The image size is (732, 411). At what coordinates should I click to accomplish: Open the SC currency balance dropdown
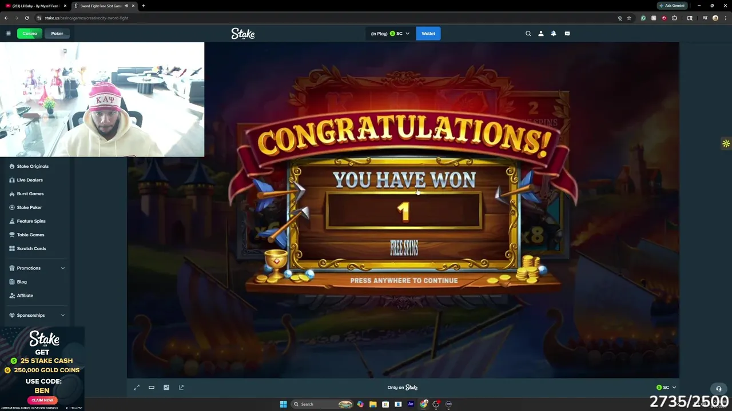coord(390,34)
